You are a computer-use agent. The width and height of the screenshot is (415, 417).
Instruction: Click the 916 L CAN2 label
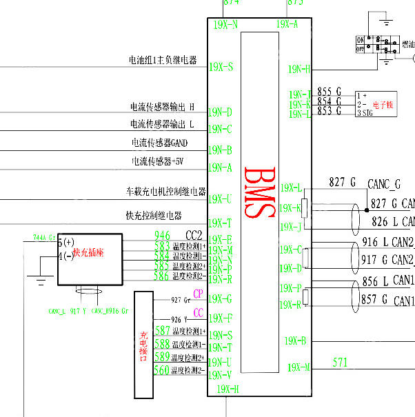(388, 242)
